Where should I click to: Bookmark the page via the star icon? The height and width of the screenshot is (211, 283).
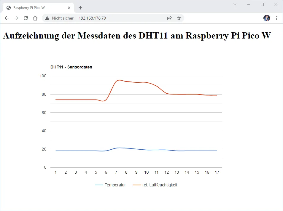pyautogui.click(x=179, y=18)
